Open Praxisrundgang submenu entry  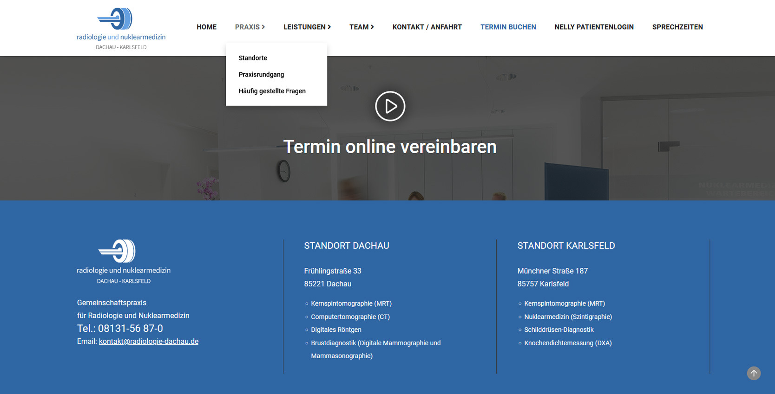(261, 75)
